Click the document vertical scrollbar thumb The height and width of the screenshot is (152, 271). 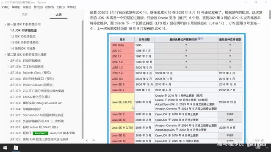tap(270, 15)
